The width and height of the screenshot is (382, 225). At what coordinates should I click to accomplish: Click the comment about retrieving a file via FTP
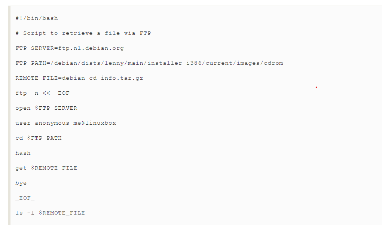83,33
